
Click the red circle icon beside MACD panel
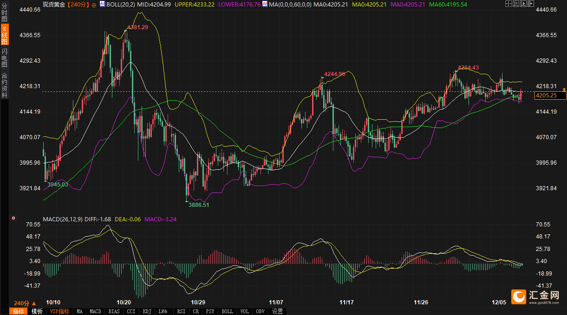point(13,218)
